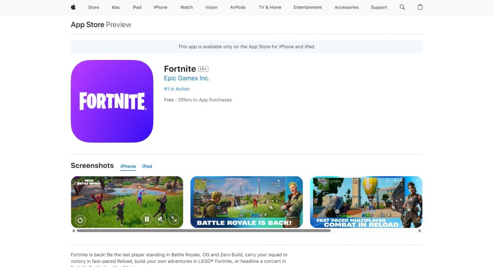Click the screenshots horizontal scrollbar thumb

tap(204, 231)
